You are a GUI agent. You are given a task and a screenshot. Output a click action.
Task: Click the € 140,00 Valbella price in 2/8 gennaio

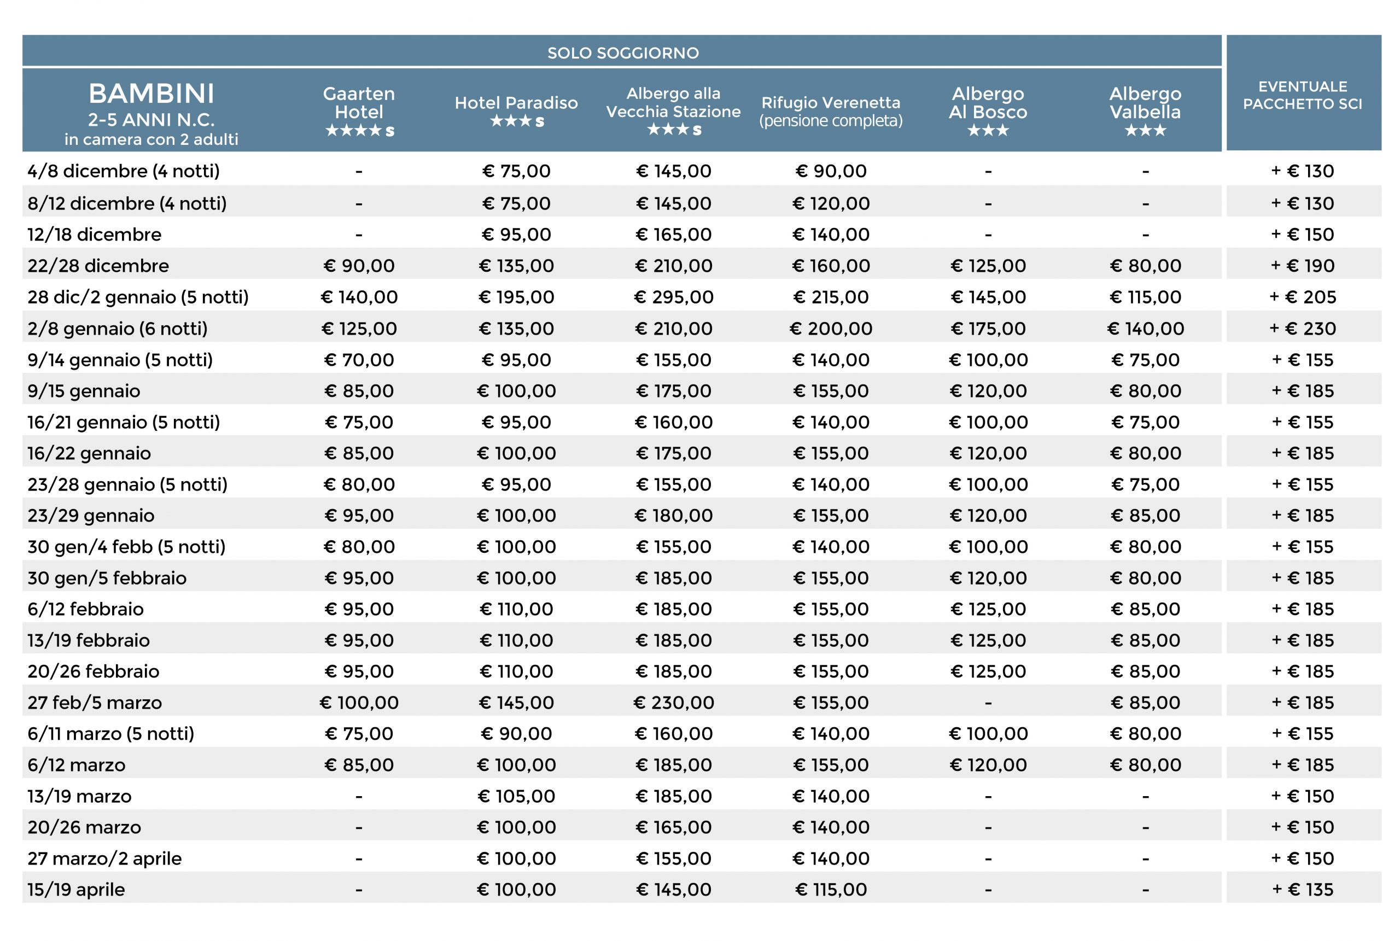tap(1146, 328)
